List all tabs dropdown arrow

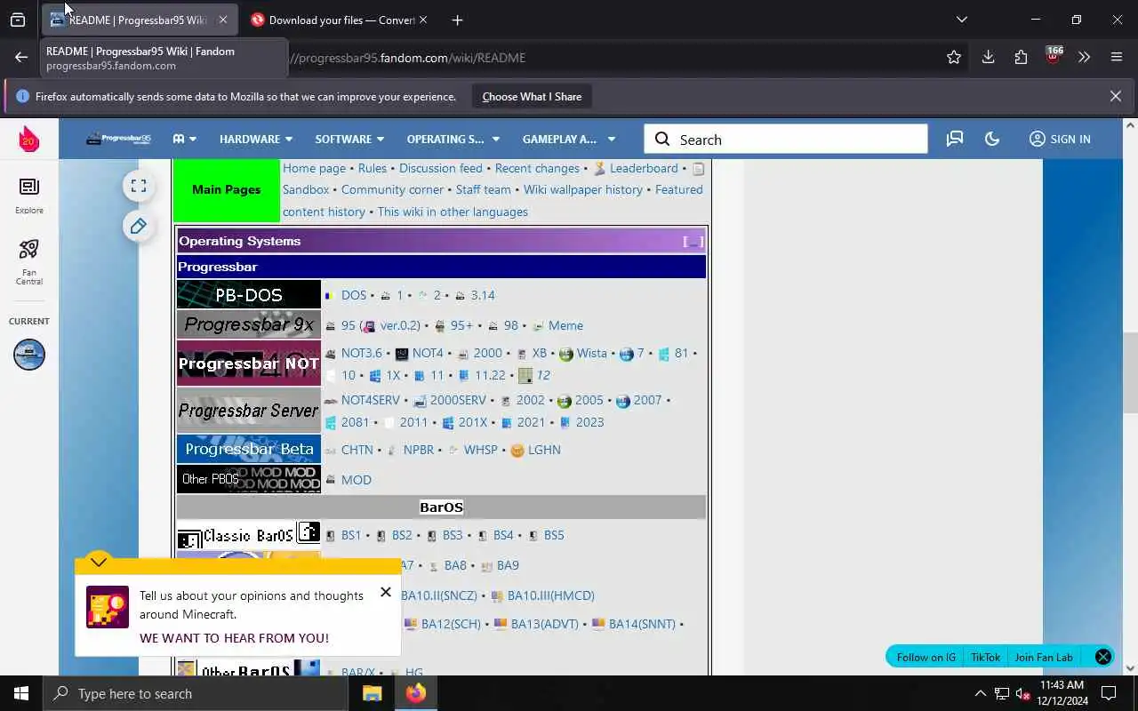[961, 20]
